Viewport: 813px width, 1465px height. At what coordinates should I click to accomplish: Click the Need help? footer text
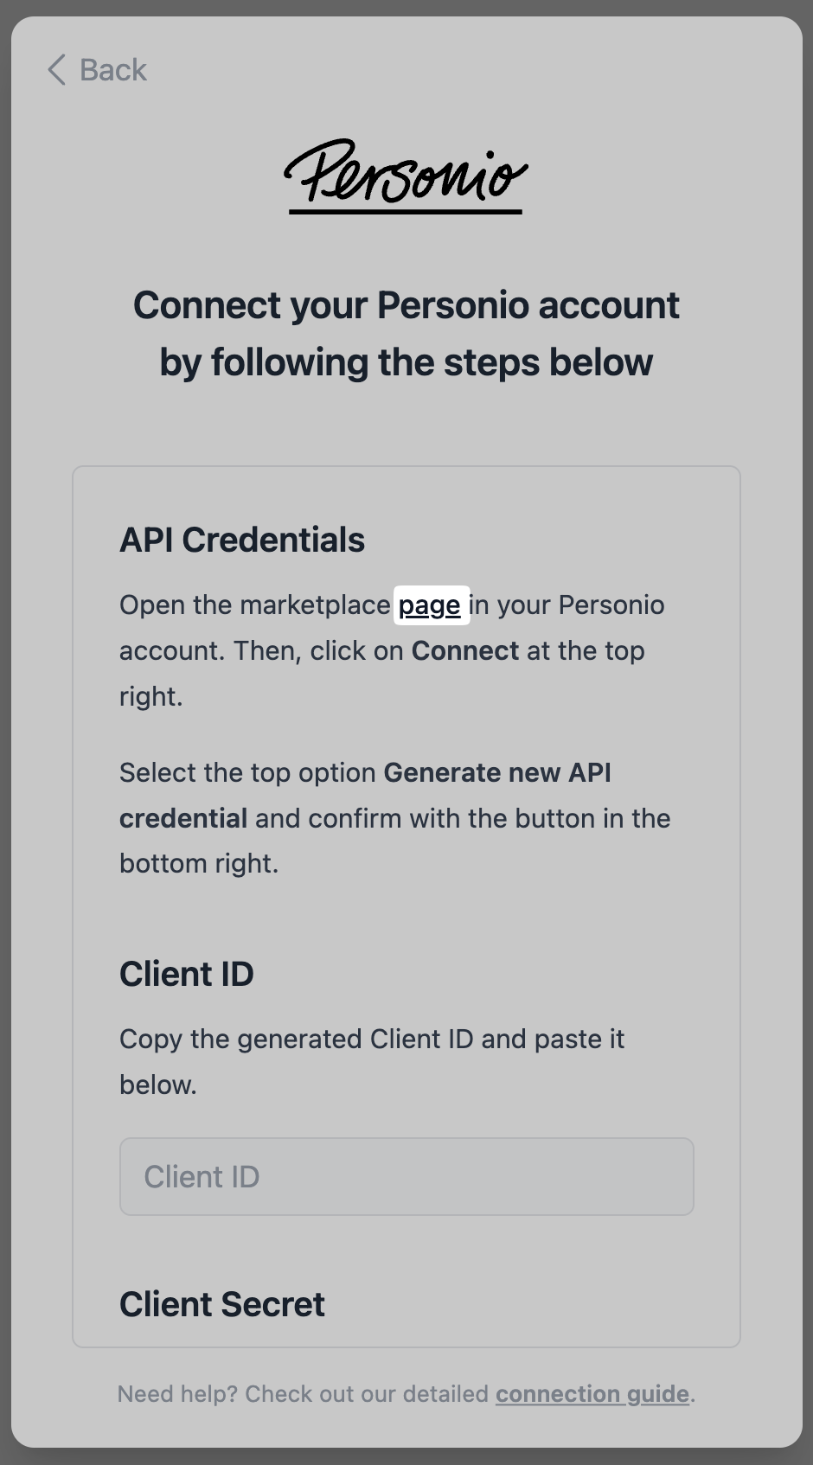click(x=177, y=1394)
